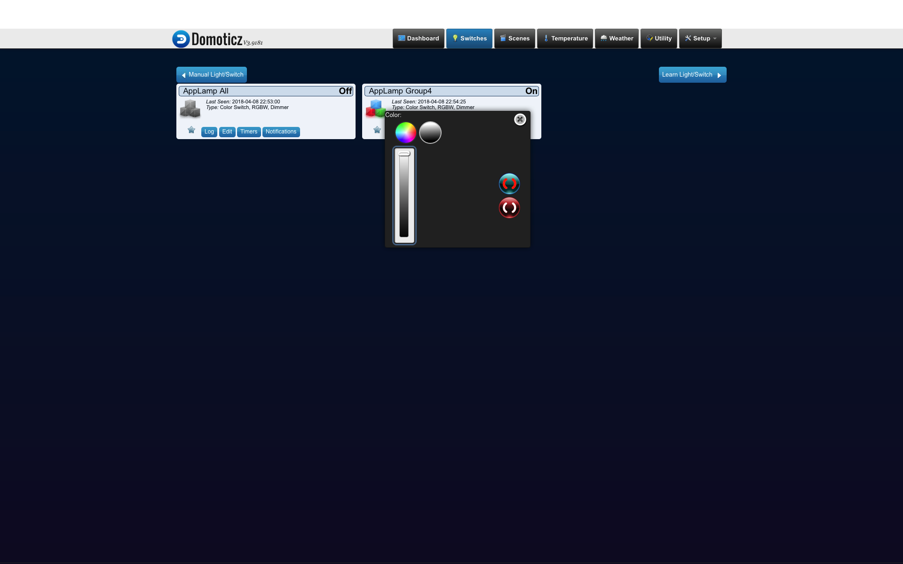
Task: Click the grey cubes icon on AppLamp All
Action: point(190,108)
